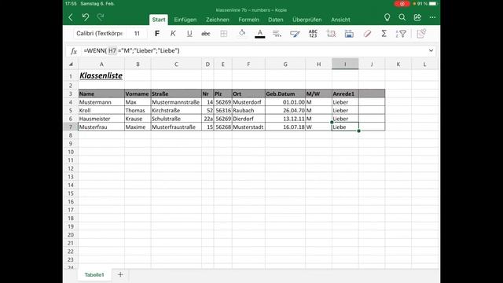This screenshot has width=503, height=283.
Task: Open text alignment options
Action: tap(277, 33)
